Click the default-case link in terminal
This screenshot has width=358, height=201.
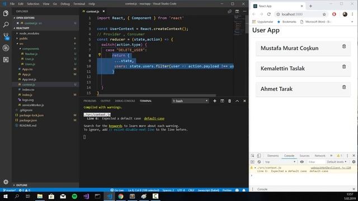click(x=154, y=118)
